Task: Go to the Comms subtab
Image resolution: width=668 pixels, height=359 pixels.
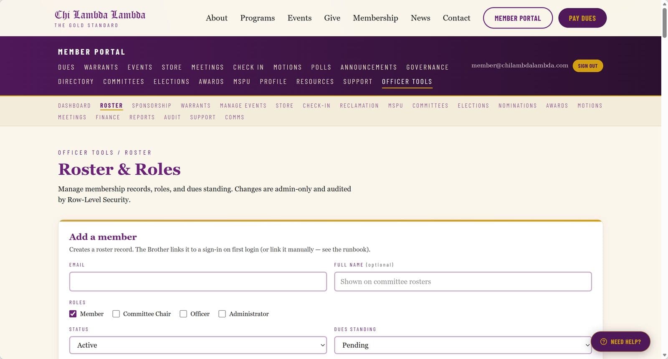Action: (235, 118)
